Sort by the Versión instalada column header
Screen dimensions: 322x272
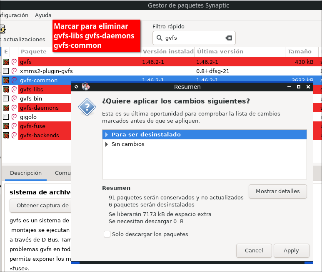168,52
